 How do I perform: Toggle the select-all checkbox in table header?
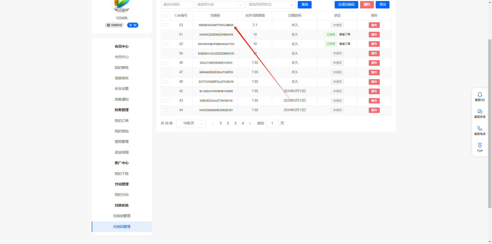(165, 16)
